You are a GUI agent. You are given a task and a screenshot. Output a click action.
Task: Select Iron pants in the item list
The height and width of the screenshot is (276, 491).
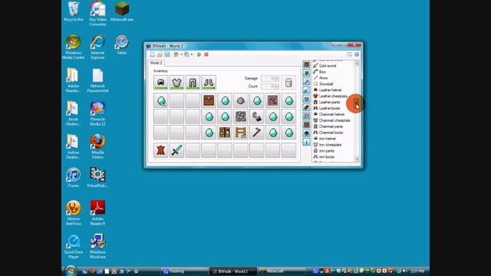pyautogui.click(x=324, y=151)
